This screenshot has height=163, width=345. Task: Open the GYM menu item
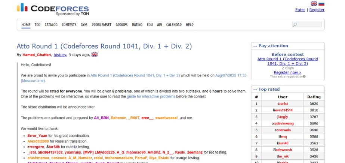coord(84,25)
